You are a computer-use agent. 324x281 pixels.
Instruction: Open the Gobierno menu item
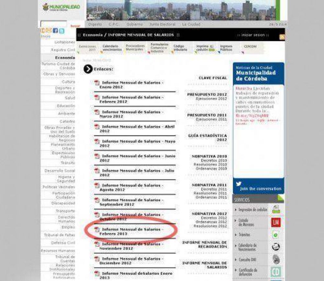click(x=134, y=24)
